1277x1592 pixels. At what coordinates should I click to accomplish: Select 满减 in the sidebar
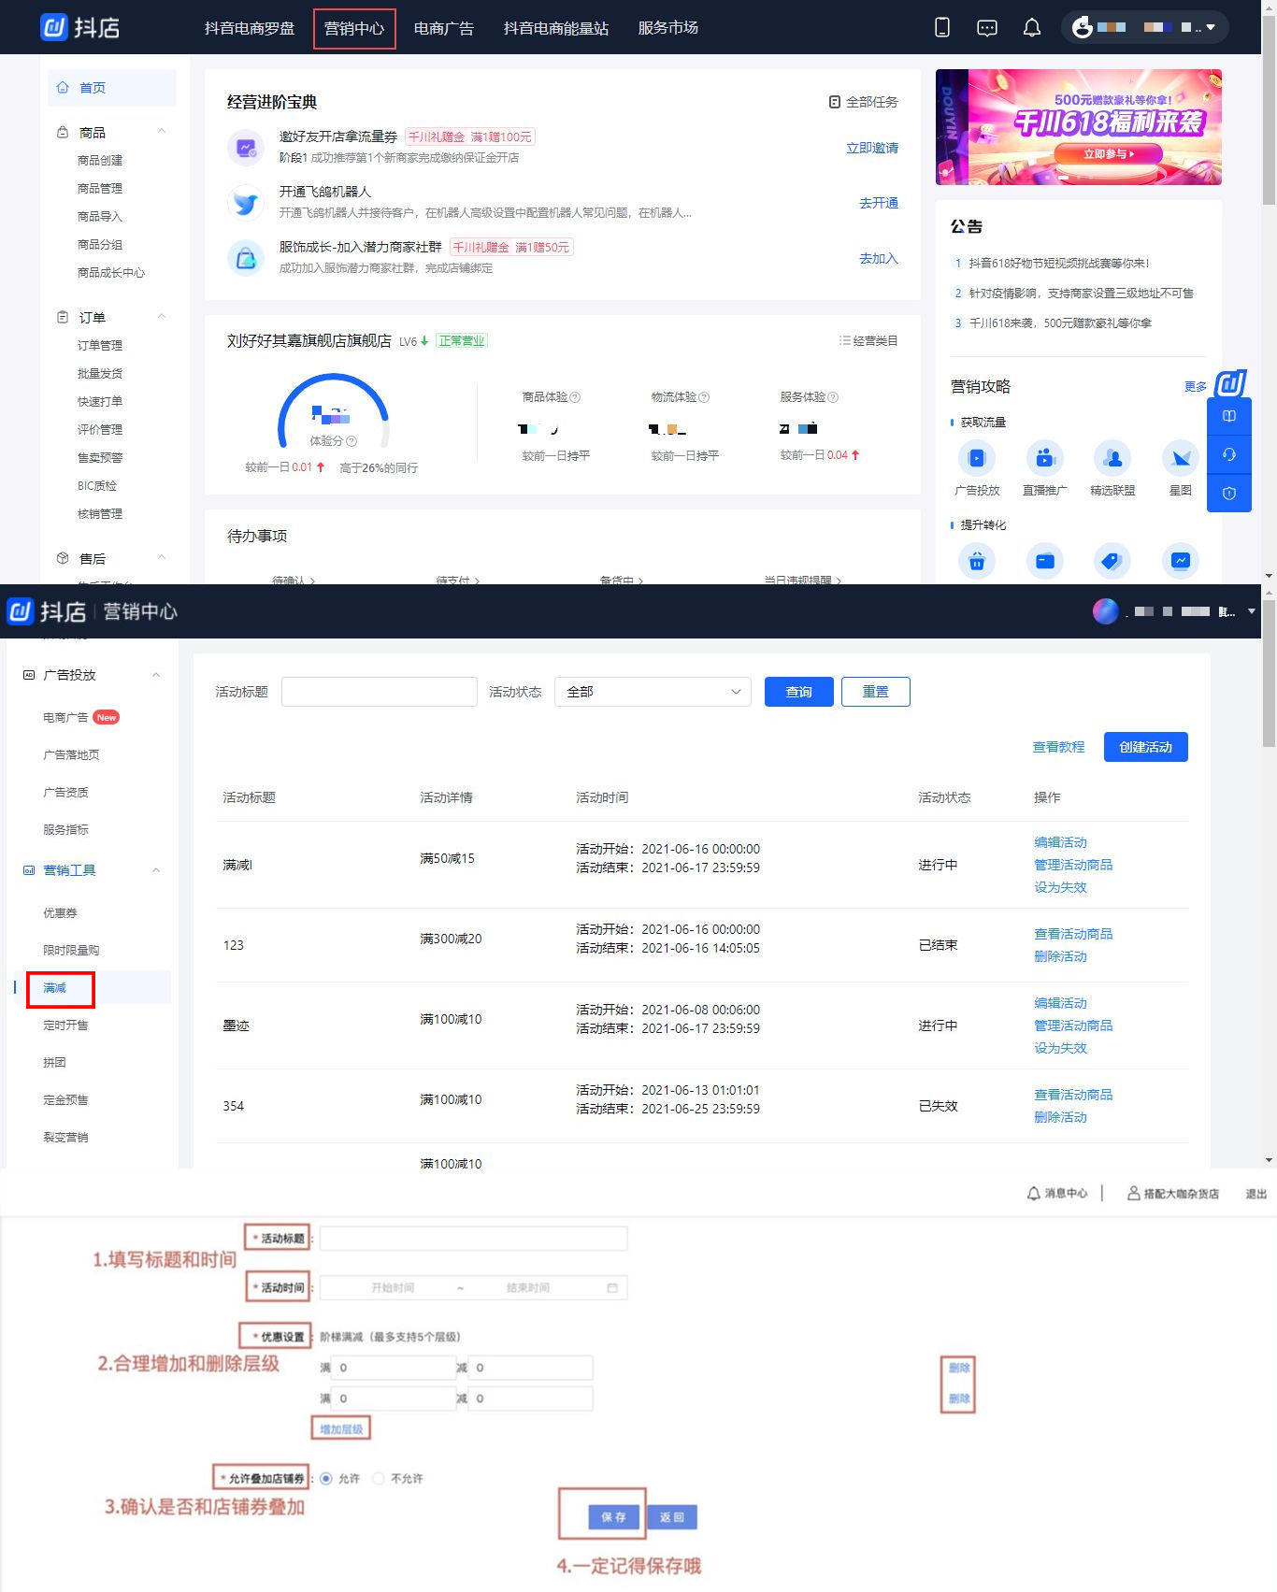(55, 988)
